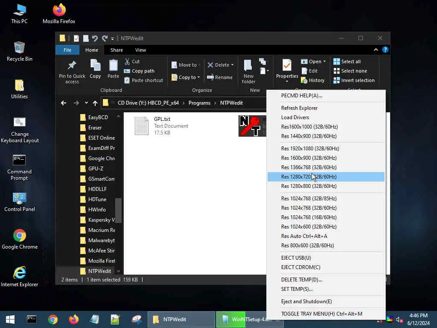
Task: Choose TOGGLE TRAY MENU(H) entry
Action: click(x=326, y=314)
